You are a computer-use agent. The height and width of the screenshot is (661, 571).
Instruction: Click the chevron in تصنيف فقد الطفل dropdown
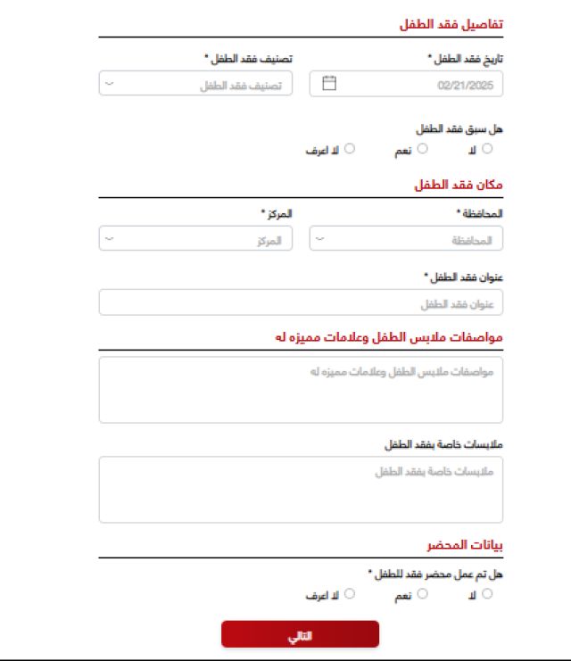coord(109,84)
